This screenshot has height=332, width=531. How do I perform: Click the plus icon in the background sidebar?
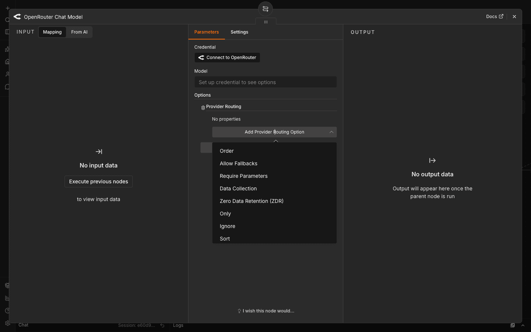[x=7, y=8]
